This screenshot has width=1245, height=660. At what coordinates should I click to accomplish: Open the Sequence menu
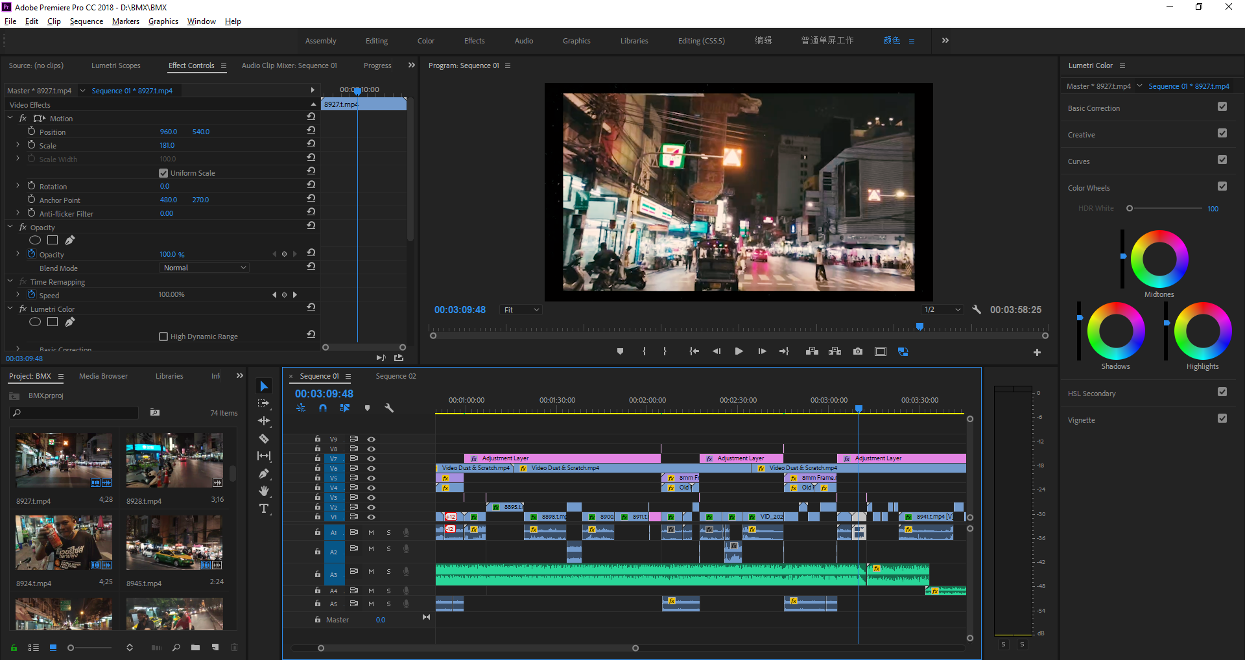[x=86, y=21]
